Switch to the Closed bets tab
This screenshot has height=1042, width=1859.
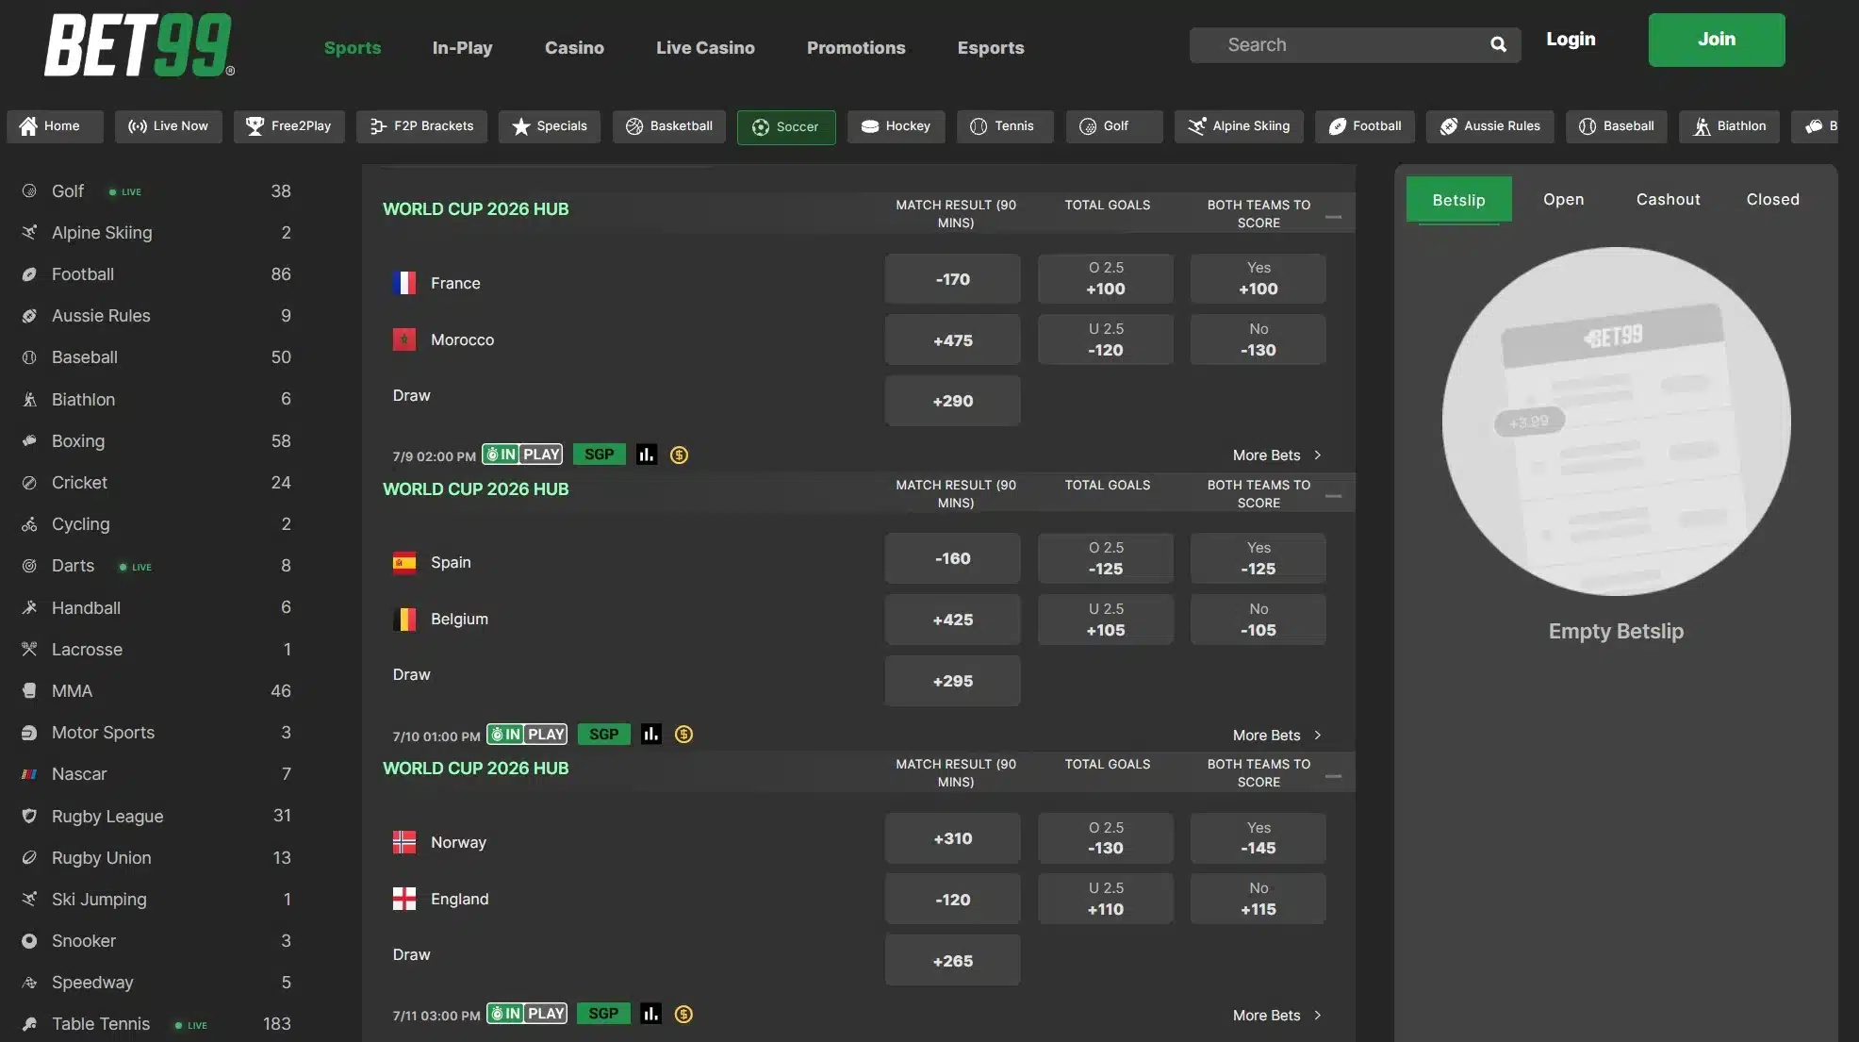pyautogui.click(x=1772, y=200)
